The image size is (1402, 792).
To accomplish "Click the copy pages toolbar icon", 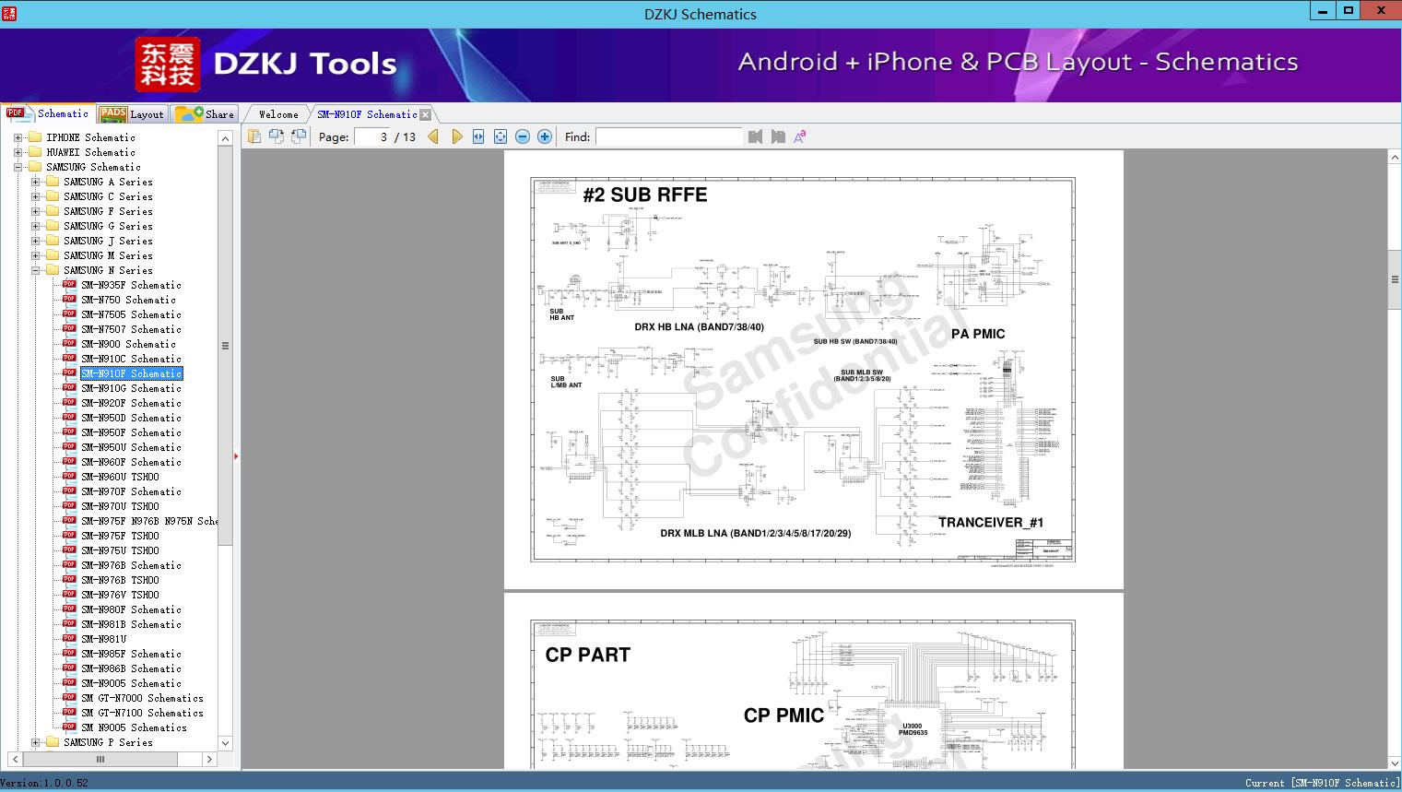I will 254,136.
